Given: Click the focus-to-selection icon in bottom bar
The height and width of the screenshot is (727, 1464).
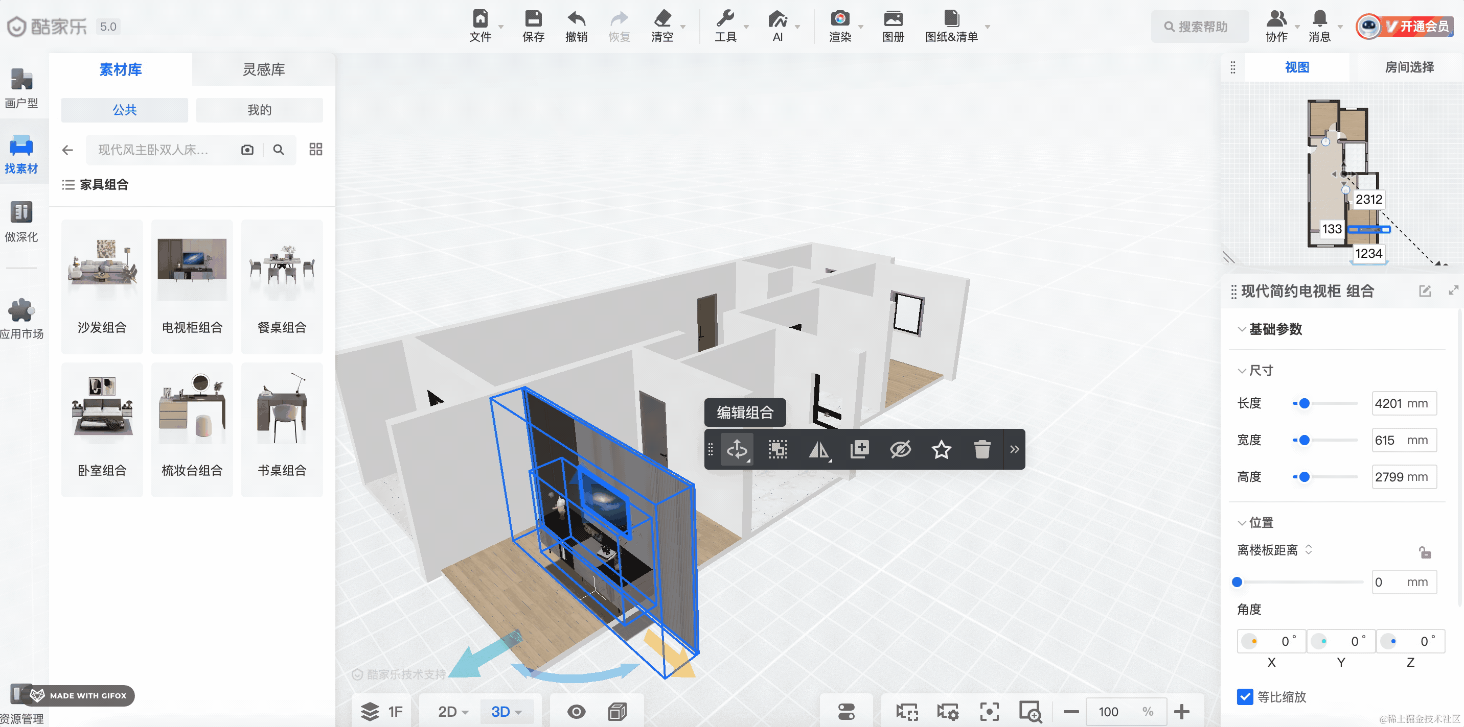Looking at the screenshot, I should click(x=990, y=712).
